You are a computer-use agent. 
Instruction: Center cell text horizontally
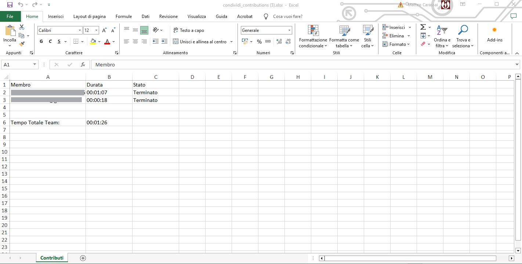coord(135,42)
